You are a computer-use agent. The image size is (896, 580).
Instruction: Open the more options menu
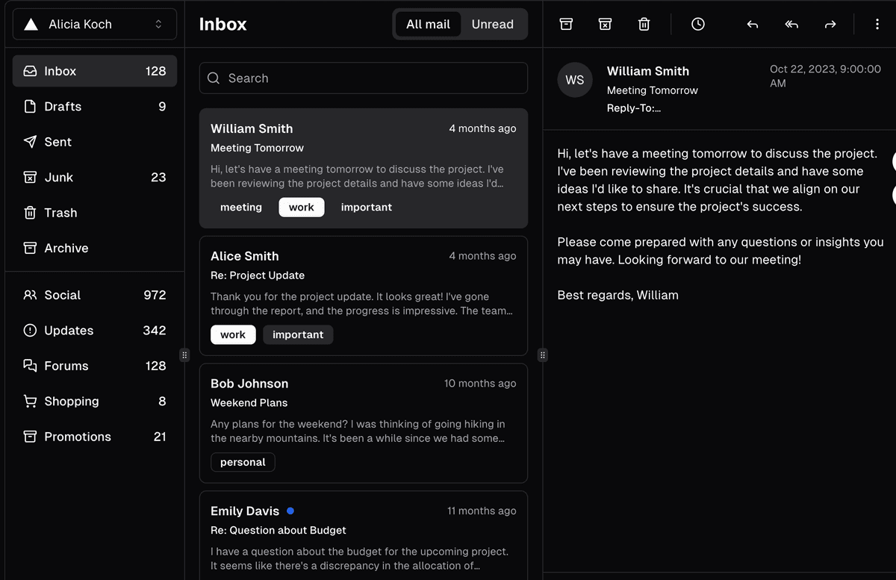coord(877,24)
